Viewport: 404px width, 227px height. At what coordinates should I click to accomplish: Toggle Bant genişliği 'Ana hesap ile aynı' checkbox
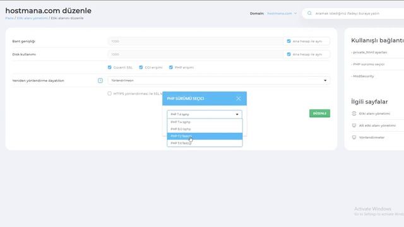coord(288,41)
